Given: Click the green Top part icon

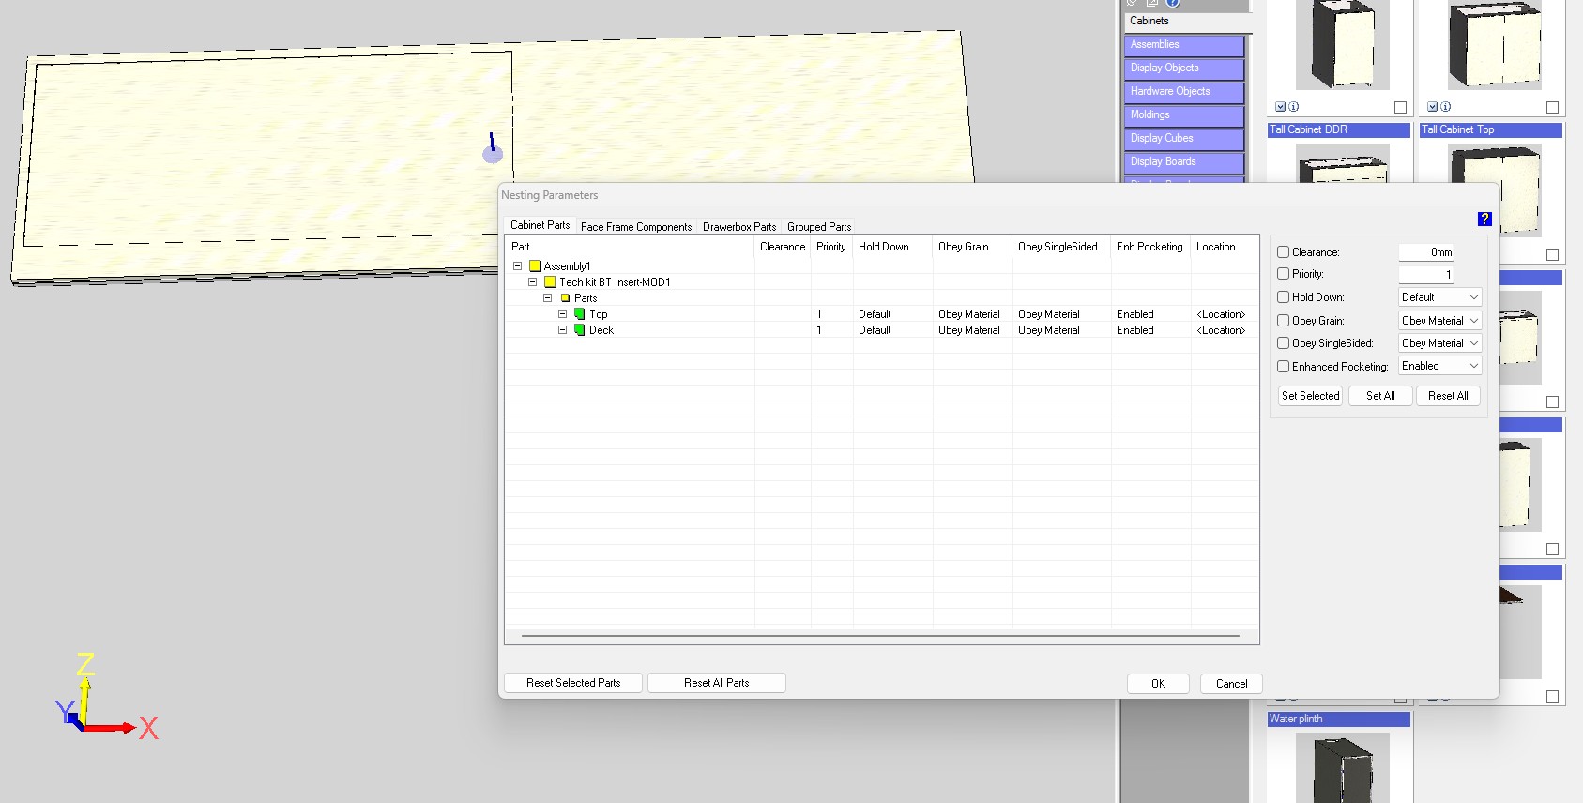Looking at the screenshot, I should (580, 314).
